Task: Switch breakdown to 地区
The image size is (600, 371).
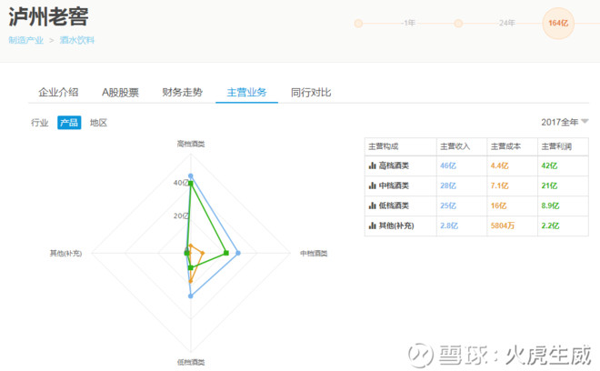Action: pos(98,123)
